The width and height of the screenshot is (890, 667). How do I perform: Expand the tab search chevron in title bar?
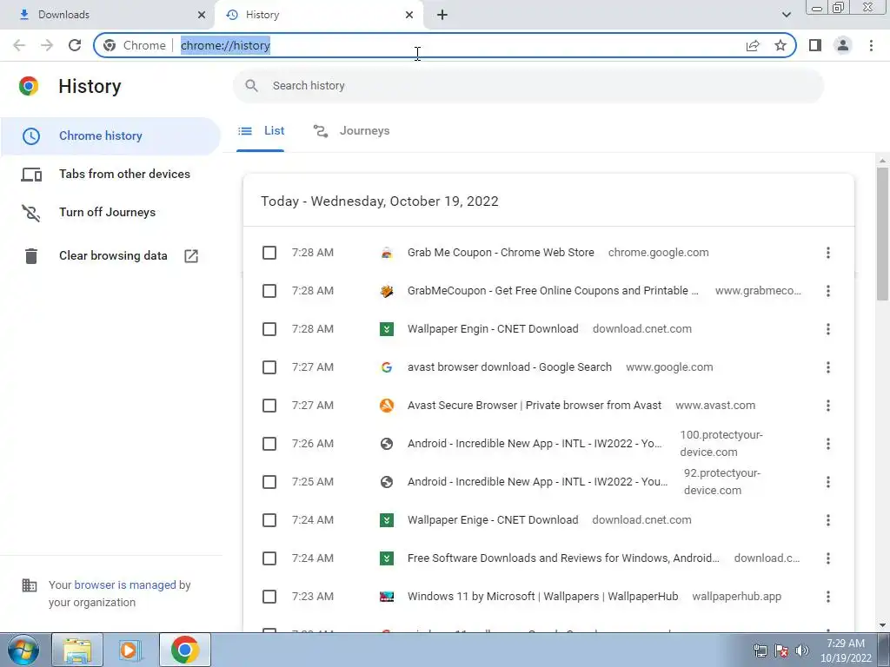click(786, 15)
